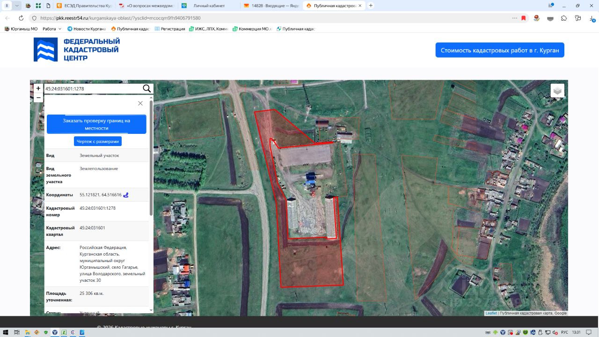Zoom out on the cadastral map
The width and height of the screenshot is (599, 337).
pos(38,98)
